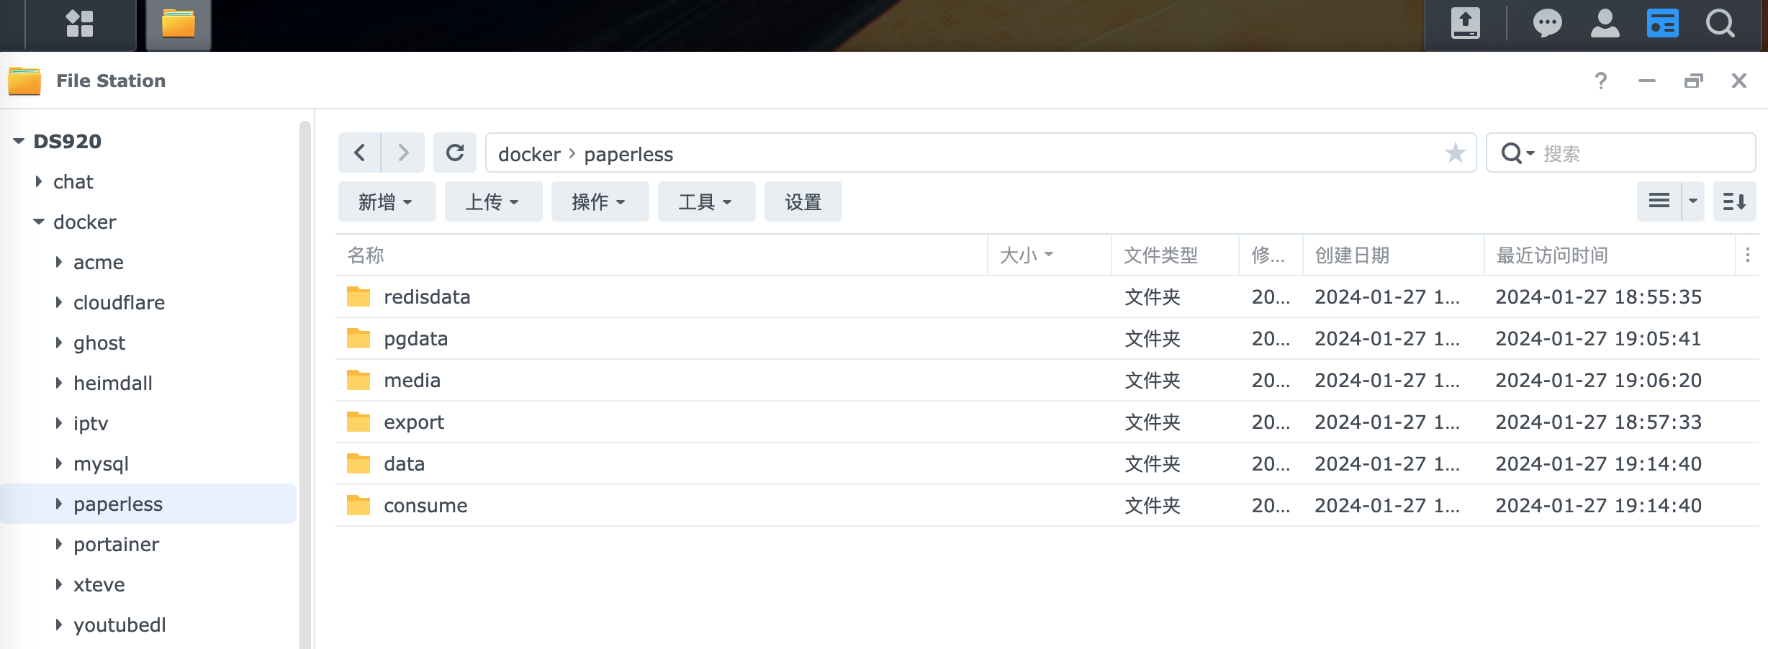The image size is (1768, 649).
Task: Click the redisdata folder icon
Action: [x=358, y=296]
